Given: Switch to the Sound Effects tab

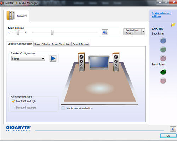Looking at the screenshot, I should point(42,44).
